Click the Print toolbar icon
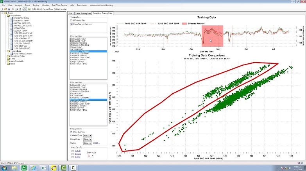Viewport: 306px width, 171px height. point(16,9)
